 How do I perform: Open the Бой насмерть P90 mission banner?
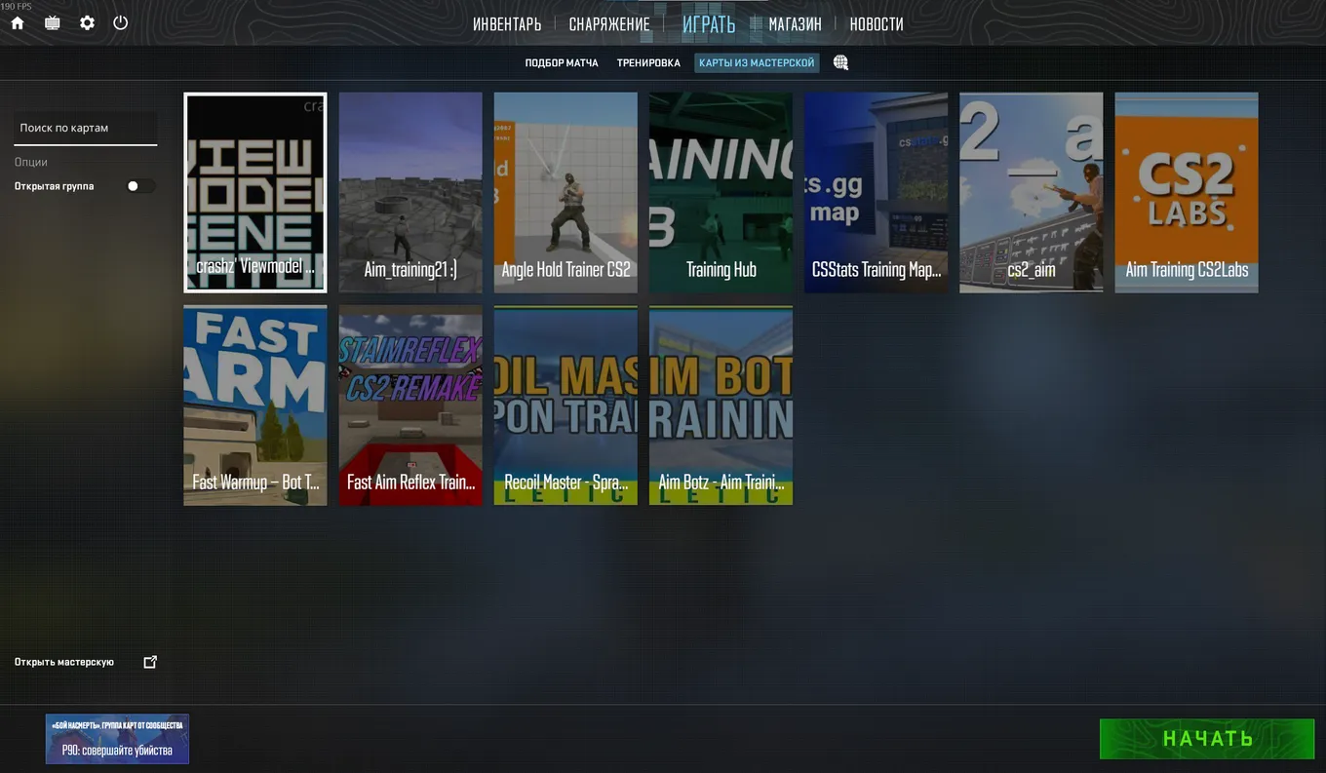[117, 739]
